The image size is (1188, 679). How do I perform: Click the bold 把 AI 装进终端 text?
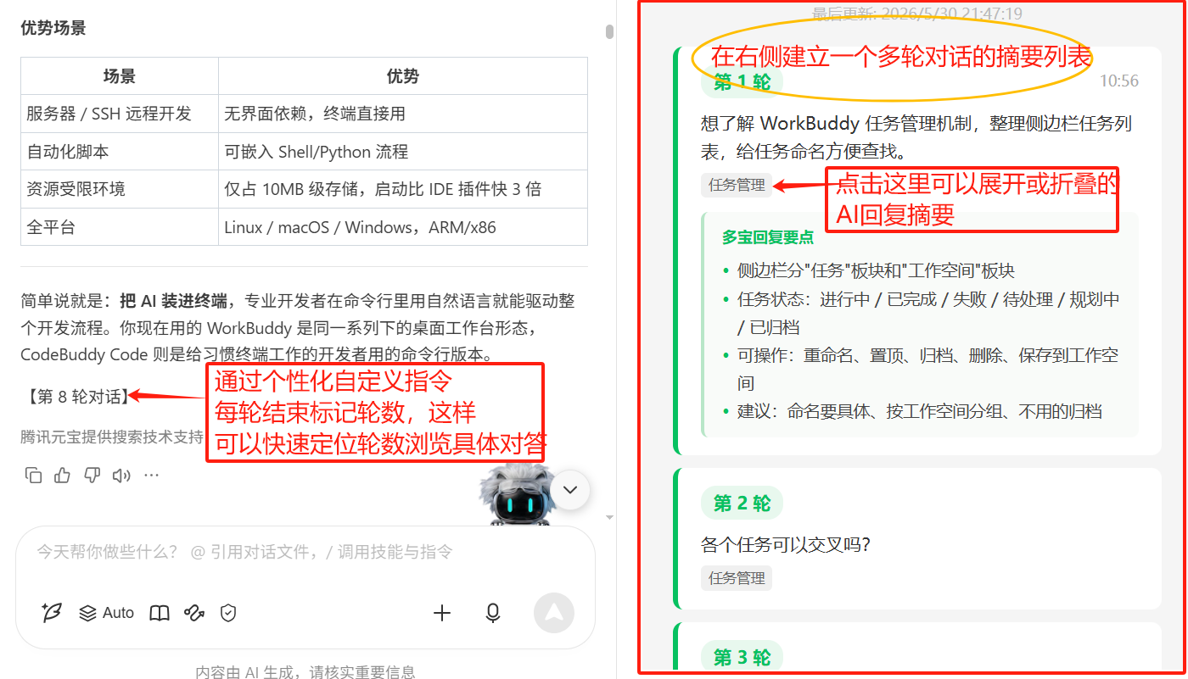[173, 301]
